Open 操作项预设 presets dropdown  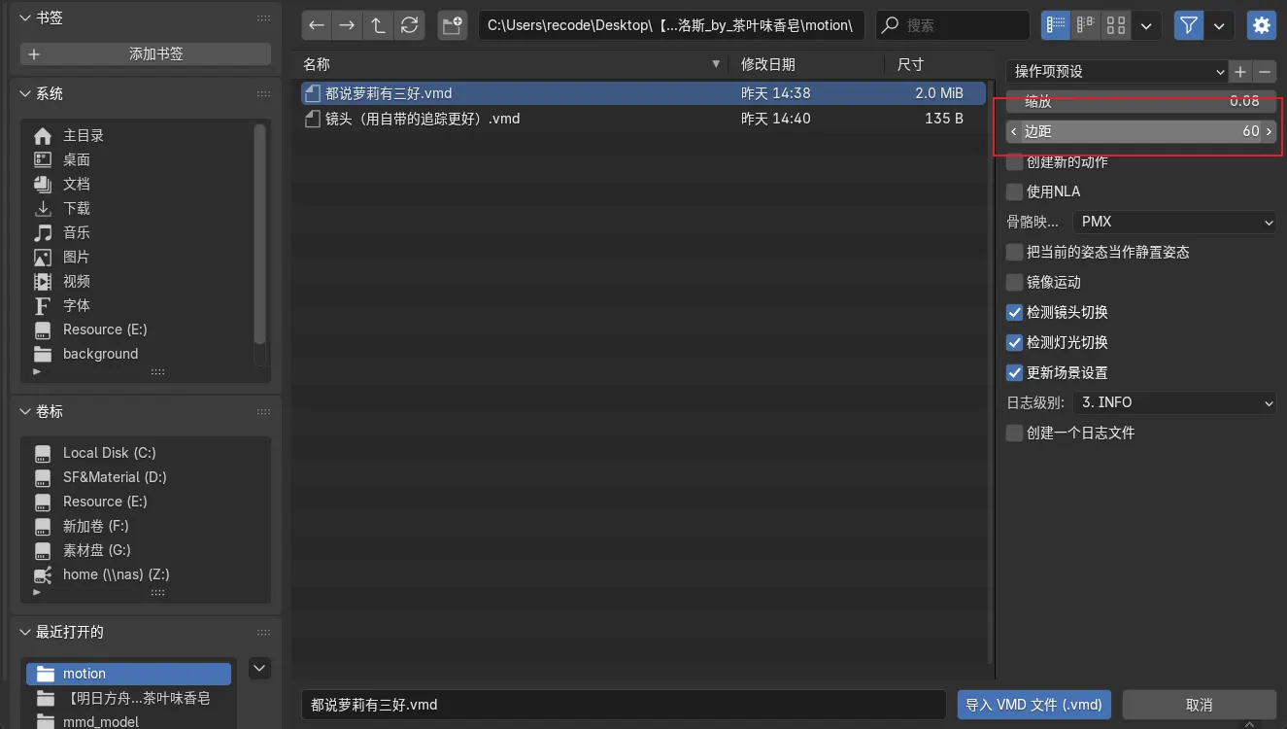[1117, 72]
